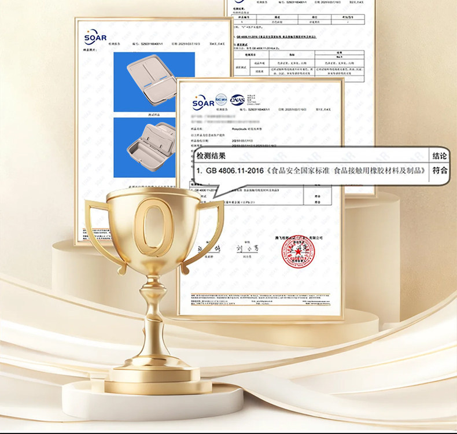Click the '结论' column header
This screenshot has height=434, width=457.
440,156
